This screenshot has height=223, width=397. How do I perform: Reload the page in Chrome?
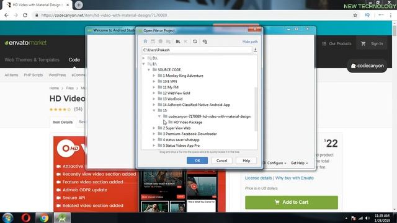[25, 15]
